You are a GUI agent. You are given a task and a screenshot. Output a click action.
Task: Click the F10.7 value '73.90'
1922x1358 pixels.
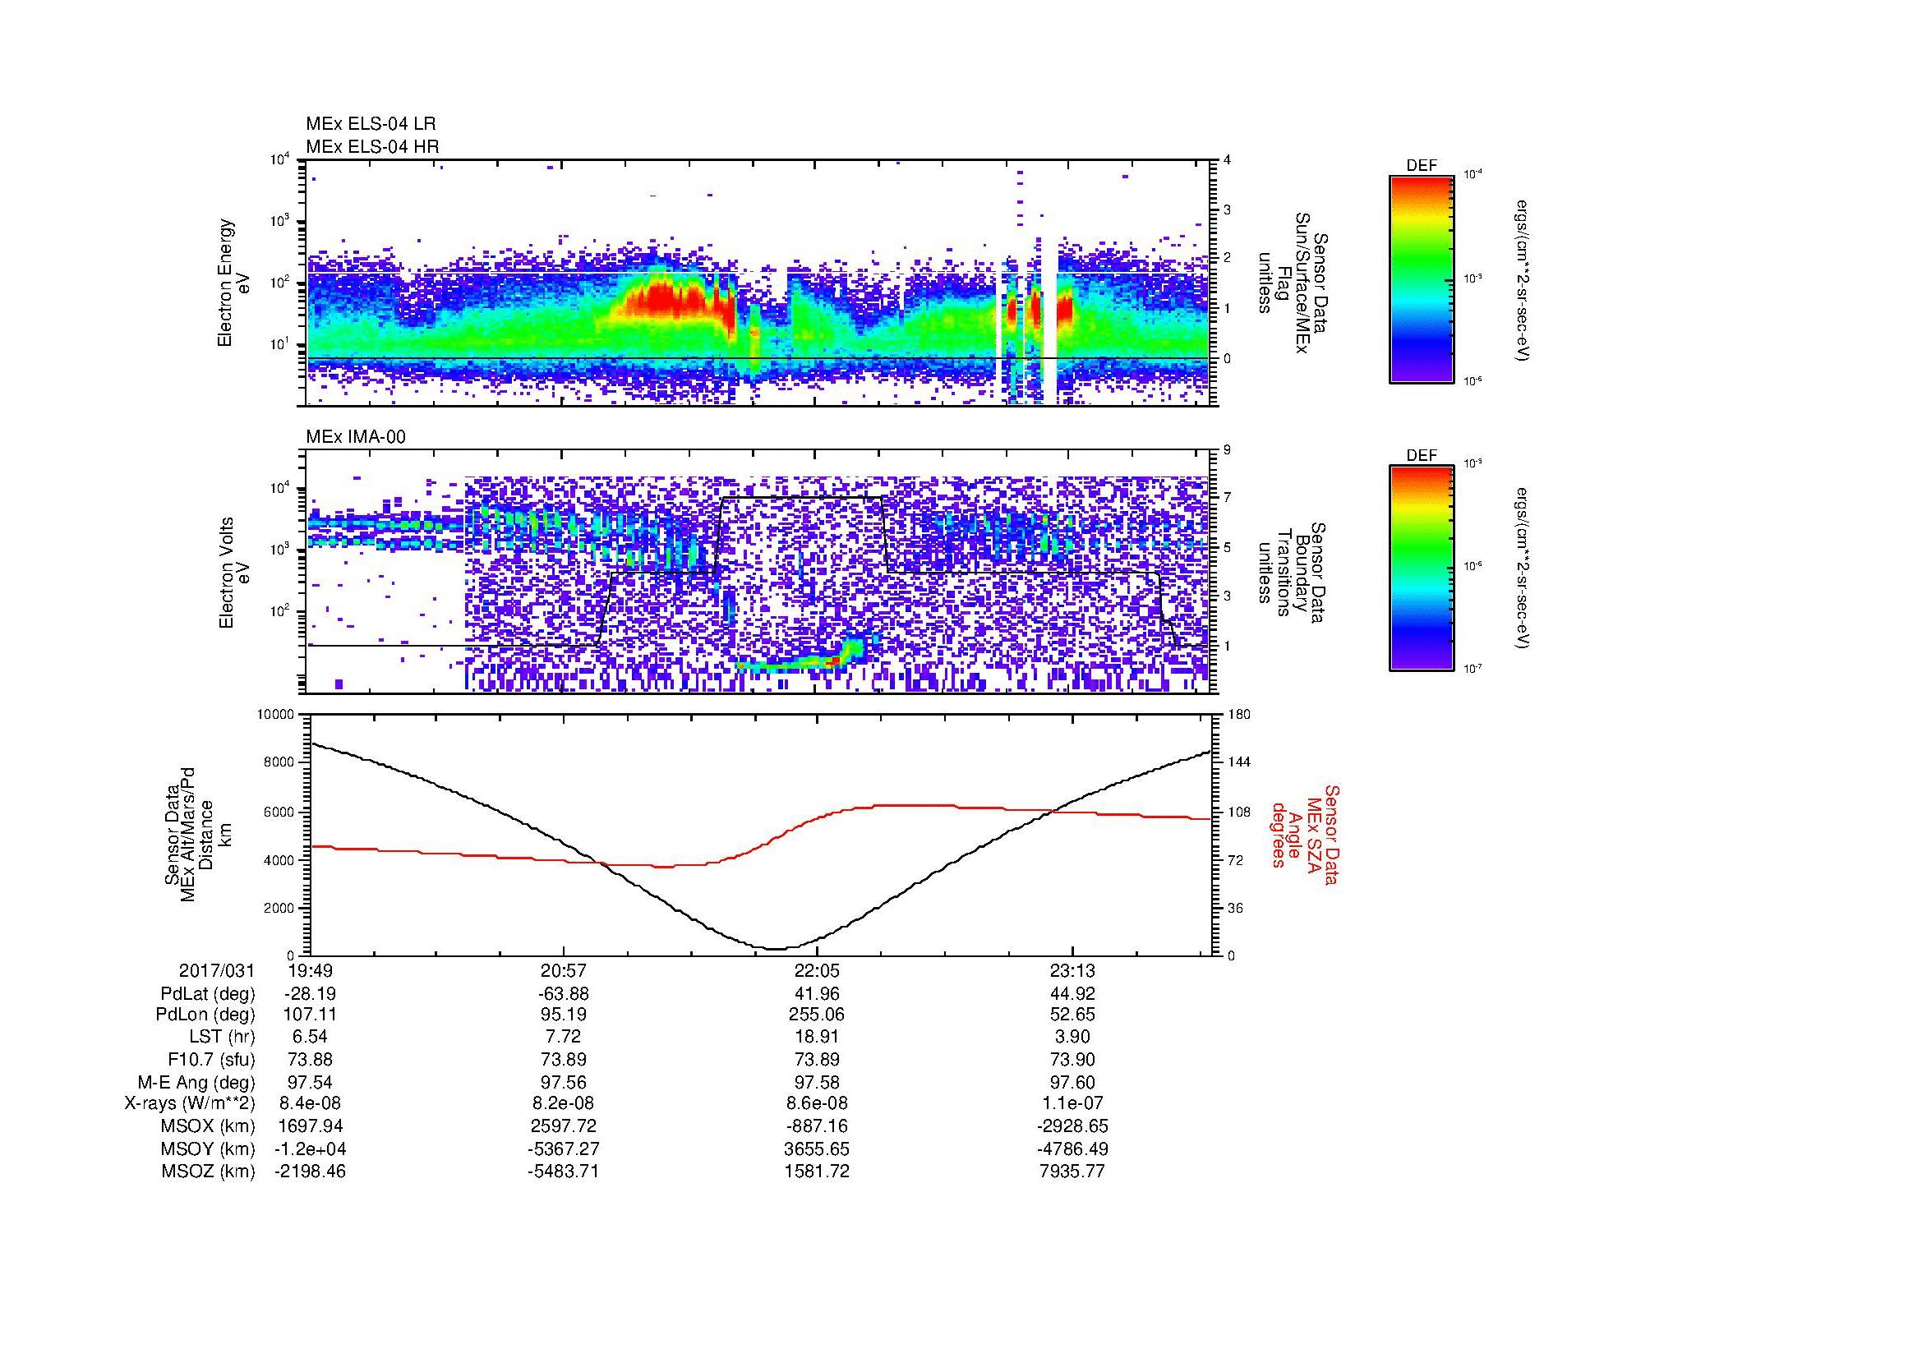point(1072,1059)
